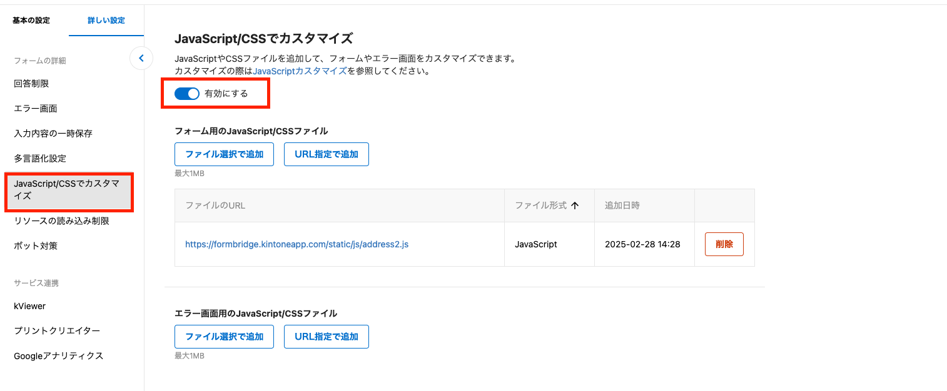This screenshot has width=947, height=391.
Task: Click ファイル選択で追加 under フォーム用 files
Action: coord(225,154)
